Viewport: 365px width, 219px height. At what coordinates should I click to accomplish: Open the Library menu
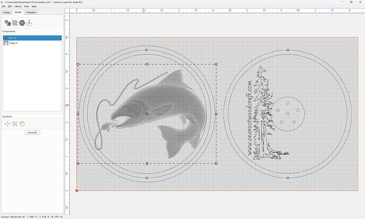pos(18,6)
